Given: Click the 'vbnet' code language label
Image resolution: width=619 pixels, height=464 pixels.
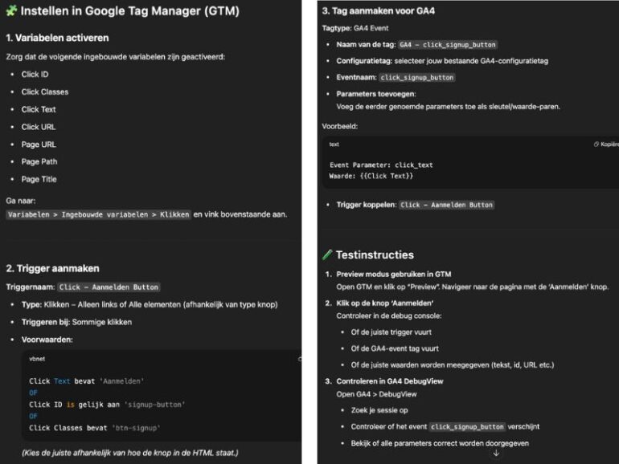Looking at the screenshot, I should tap(37, 359).
